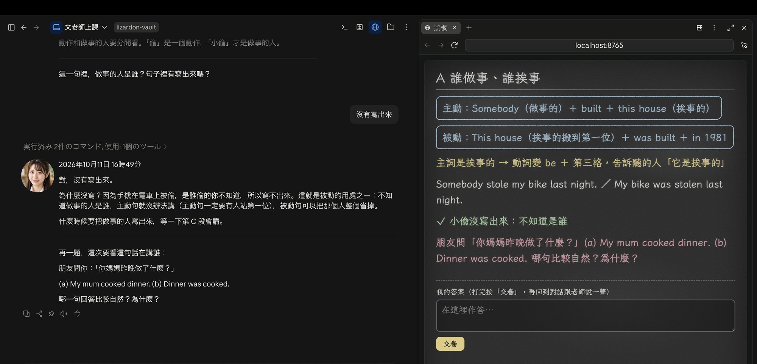Image resolution: width=757 pixels, height=364 pixels.
Task: Focus the localhost:8765 address bar
Action: click(599, 45)
